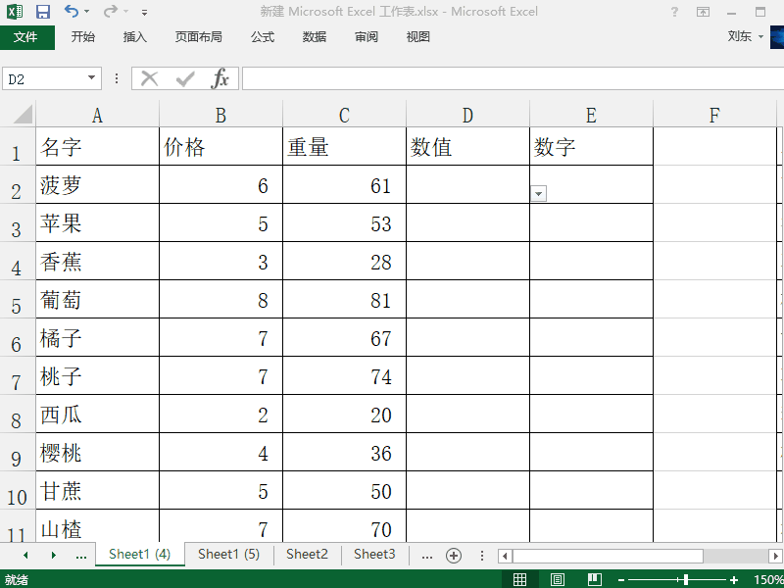The image size is (784, 588).
Task: Open the 页面布局 ribbon tab
Action: tap(198, 37)
